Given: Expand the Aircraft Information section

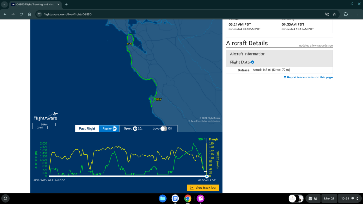Looking at the screenshot, I should (247, 54).
